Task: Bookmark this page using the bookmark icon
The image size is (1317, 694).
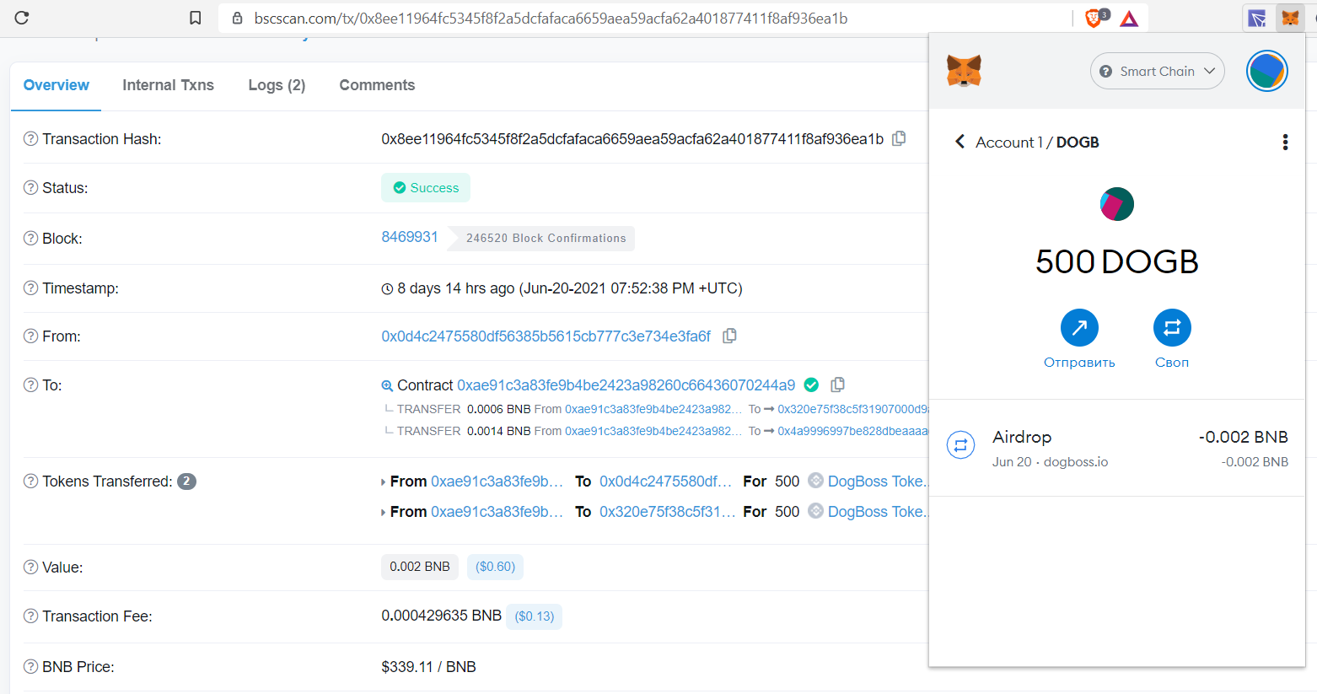Action: (196, 18)
